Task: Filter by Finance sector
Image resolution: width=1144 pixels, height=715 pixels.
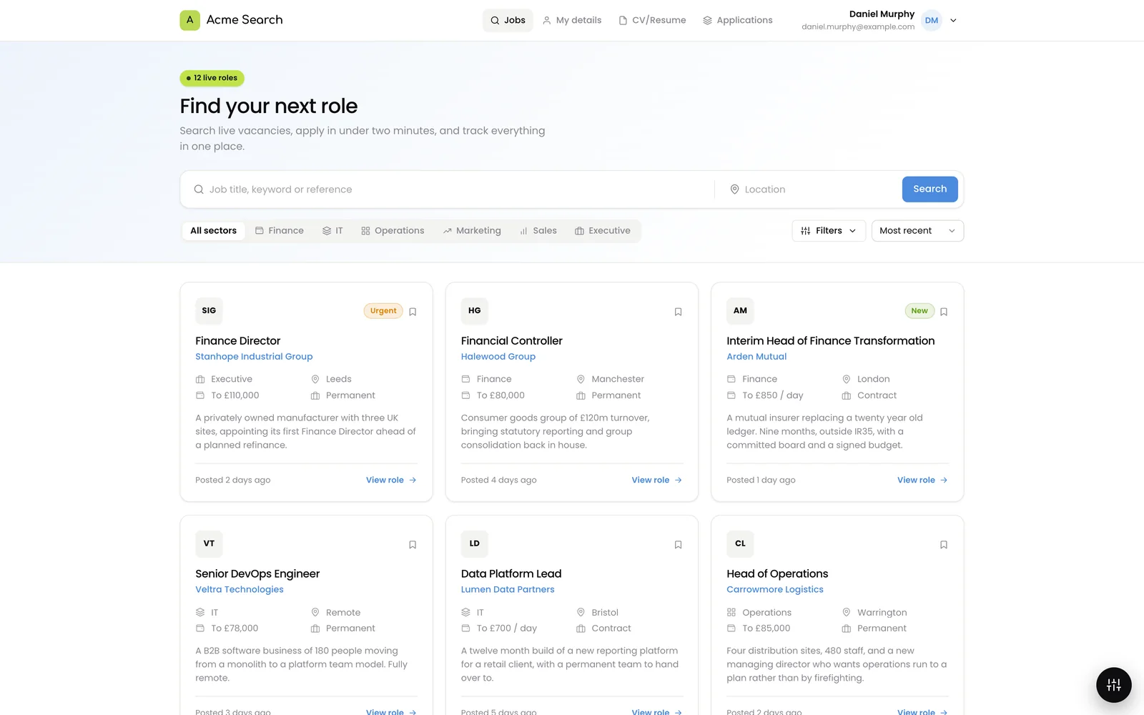Action: [280, 231]
